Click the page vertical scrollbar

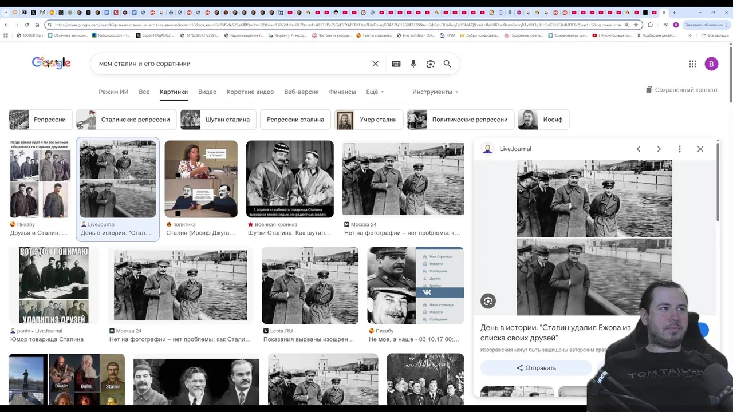[730, 74]
